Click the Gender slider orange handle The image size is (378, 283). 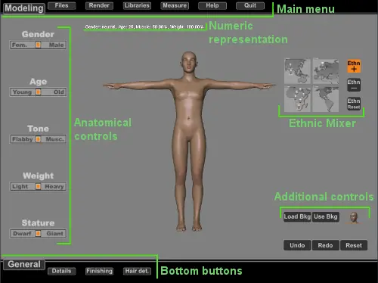click(x=38, y=45)
